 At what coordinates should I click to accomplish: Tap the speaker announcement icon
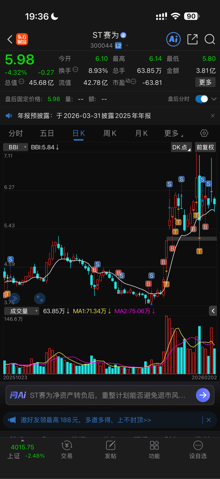9,116
